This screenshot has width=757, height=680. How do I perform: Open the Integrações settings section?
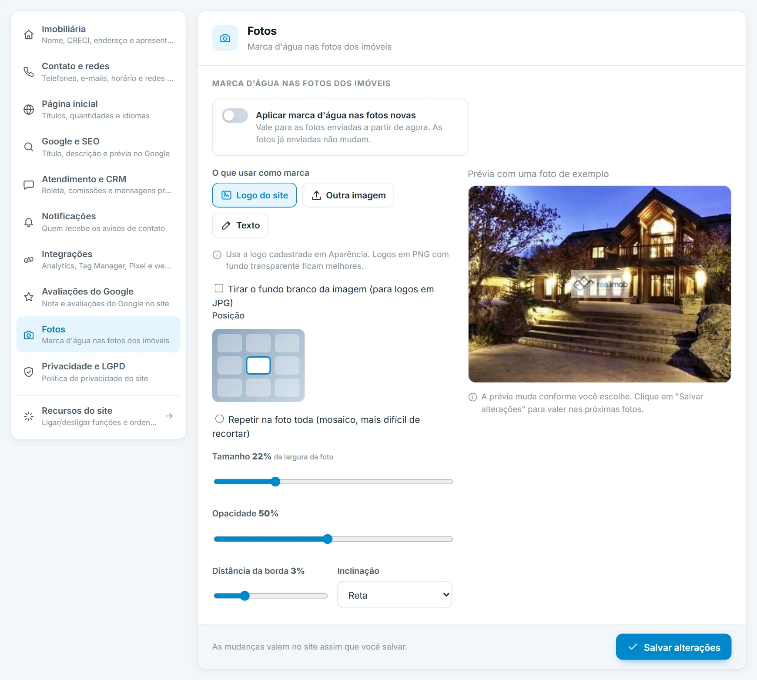[x=98, y=260]
